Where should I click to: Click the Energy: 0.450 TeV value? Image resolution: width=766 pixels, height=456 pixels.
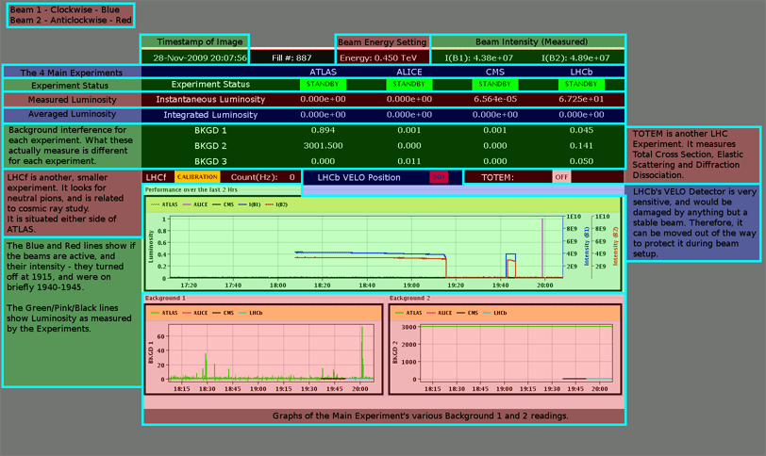378,58
